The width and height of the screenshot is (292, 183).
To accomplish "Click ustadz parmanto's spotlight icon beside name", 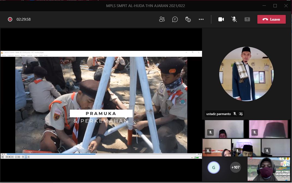I will click(x=241, y=114).
